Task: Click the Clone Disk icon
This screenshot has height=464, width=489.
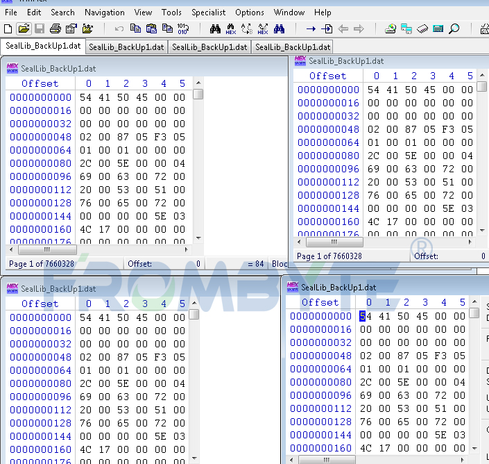Action: tap(406, 29)
